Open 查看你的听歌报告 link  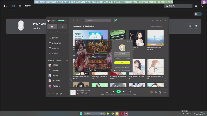pos(157,26)
